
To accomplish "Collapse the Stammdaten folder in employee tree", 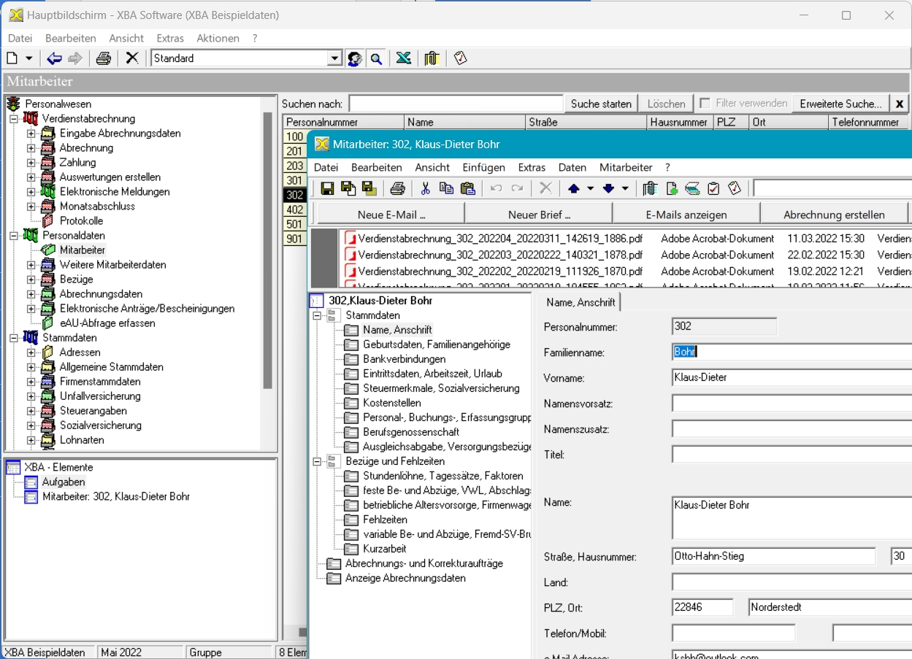I will pyautogui.click(x=317, y=315).
